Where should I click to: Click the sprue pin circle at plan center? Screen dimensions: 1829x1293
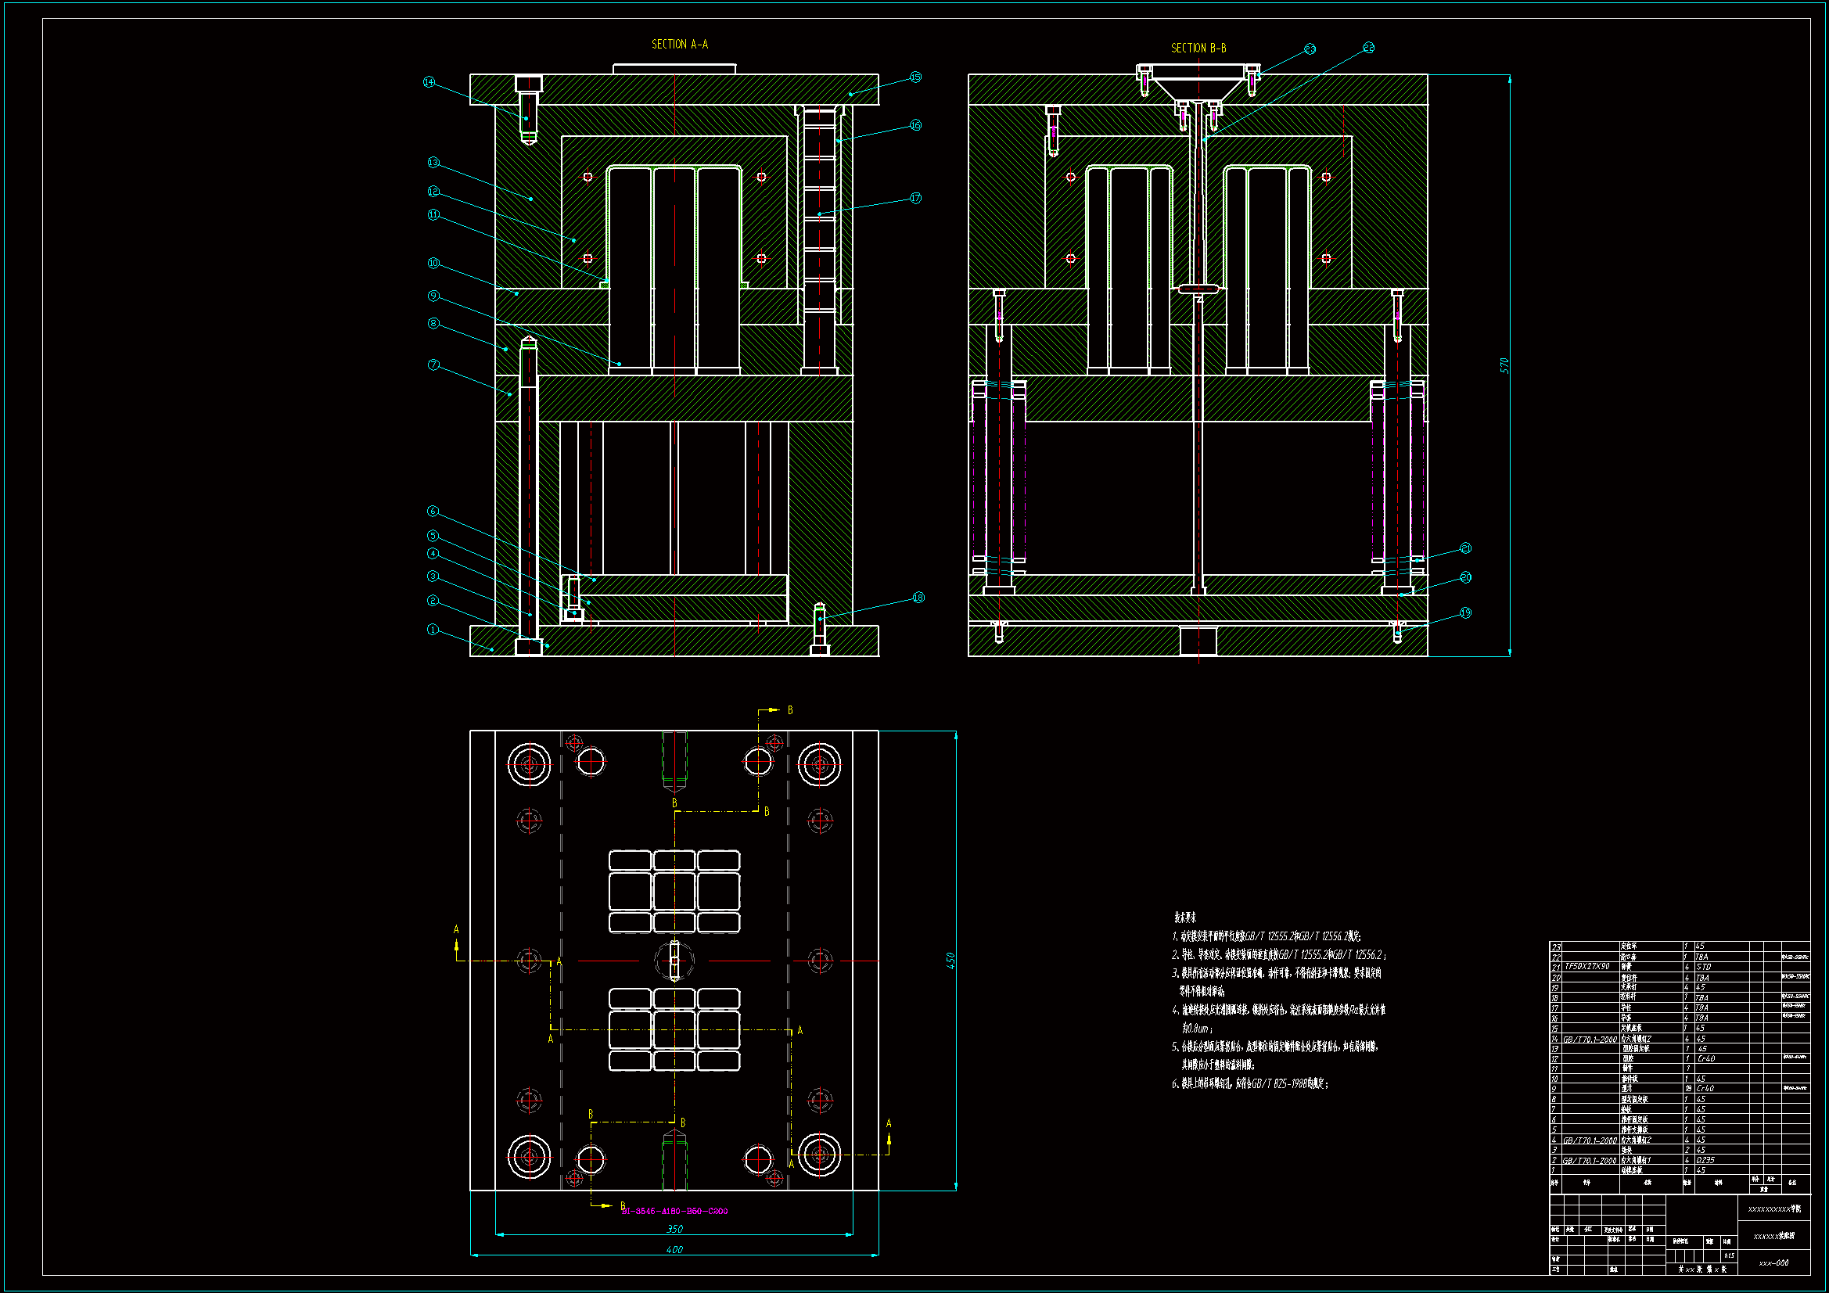674,961
